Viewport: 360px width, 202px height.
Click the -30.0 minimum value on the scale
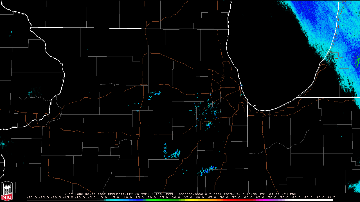pos(31,197)
